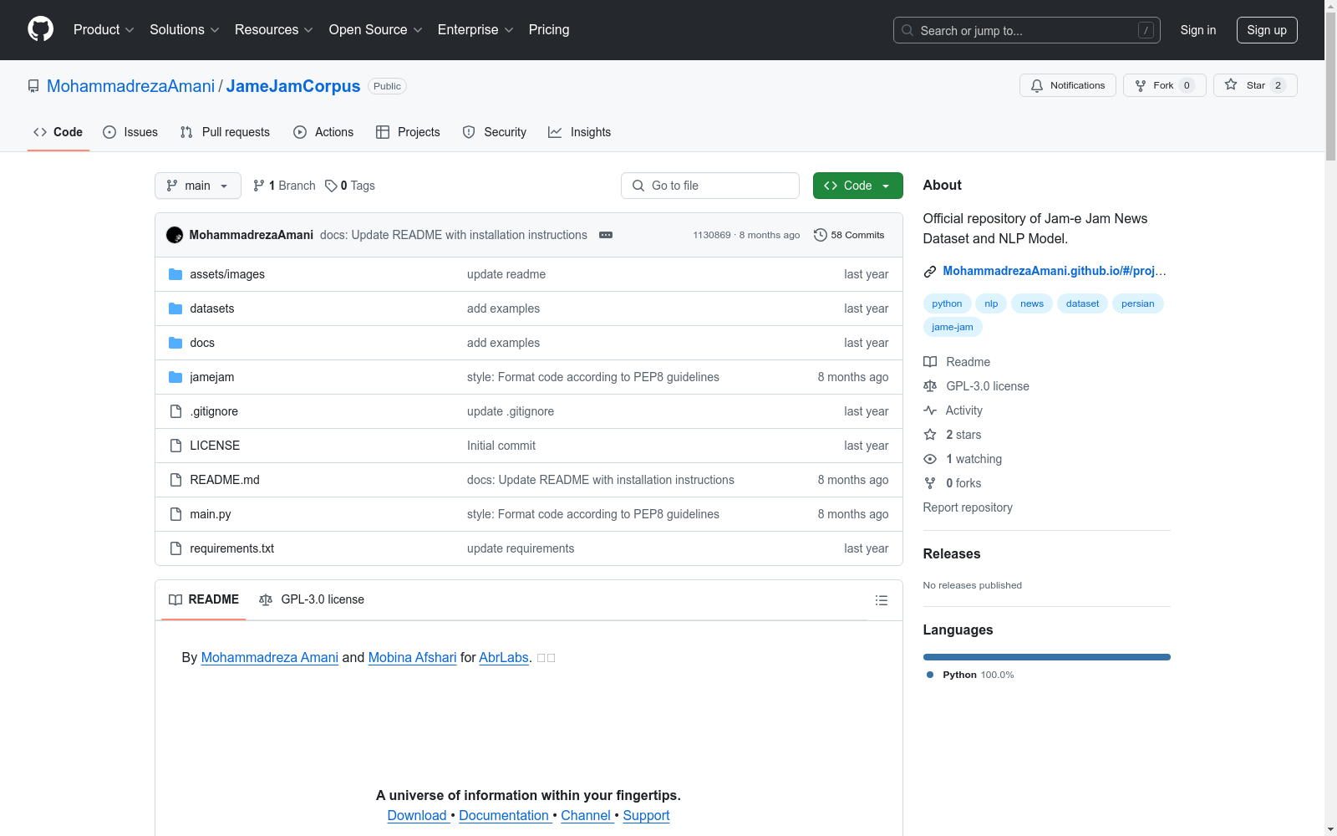Click the .gitignore file icon
The height and width of the screenshot is (836, 1337).
tap(175, 411)
